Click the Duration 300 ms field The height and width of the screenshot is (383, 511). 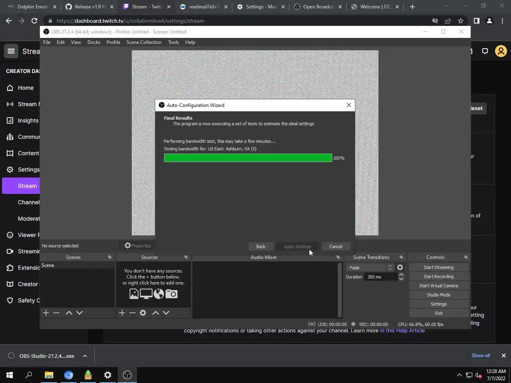coord(380,277)
